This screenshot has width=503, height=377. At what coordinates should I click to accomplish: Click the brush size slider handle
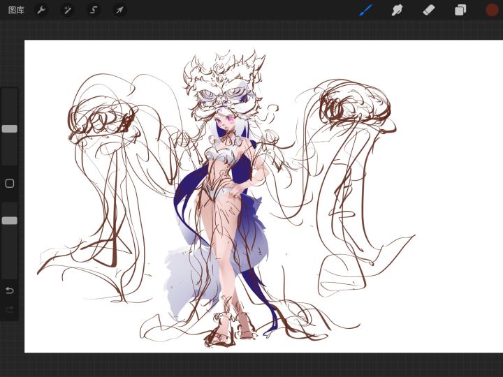click(x=10, y=129)
